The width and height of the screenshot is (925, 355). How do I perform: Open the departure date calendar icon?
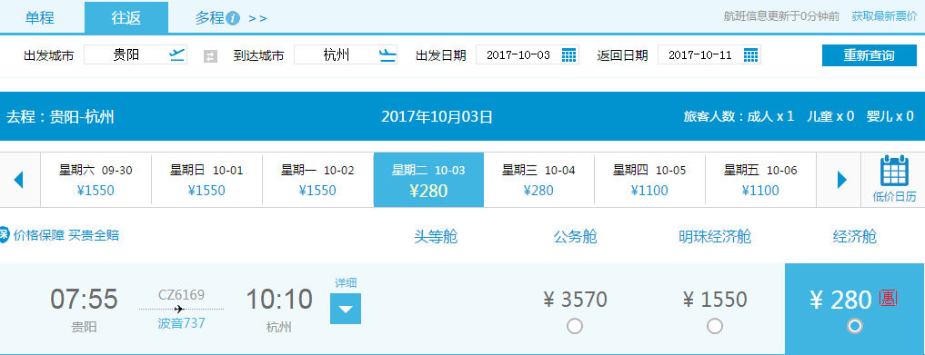point(568,55)
